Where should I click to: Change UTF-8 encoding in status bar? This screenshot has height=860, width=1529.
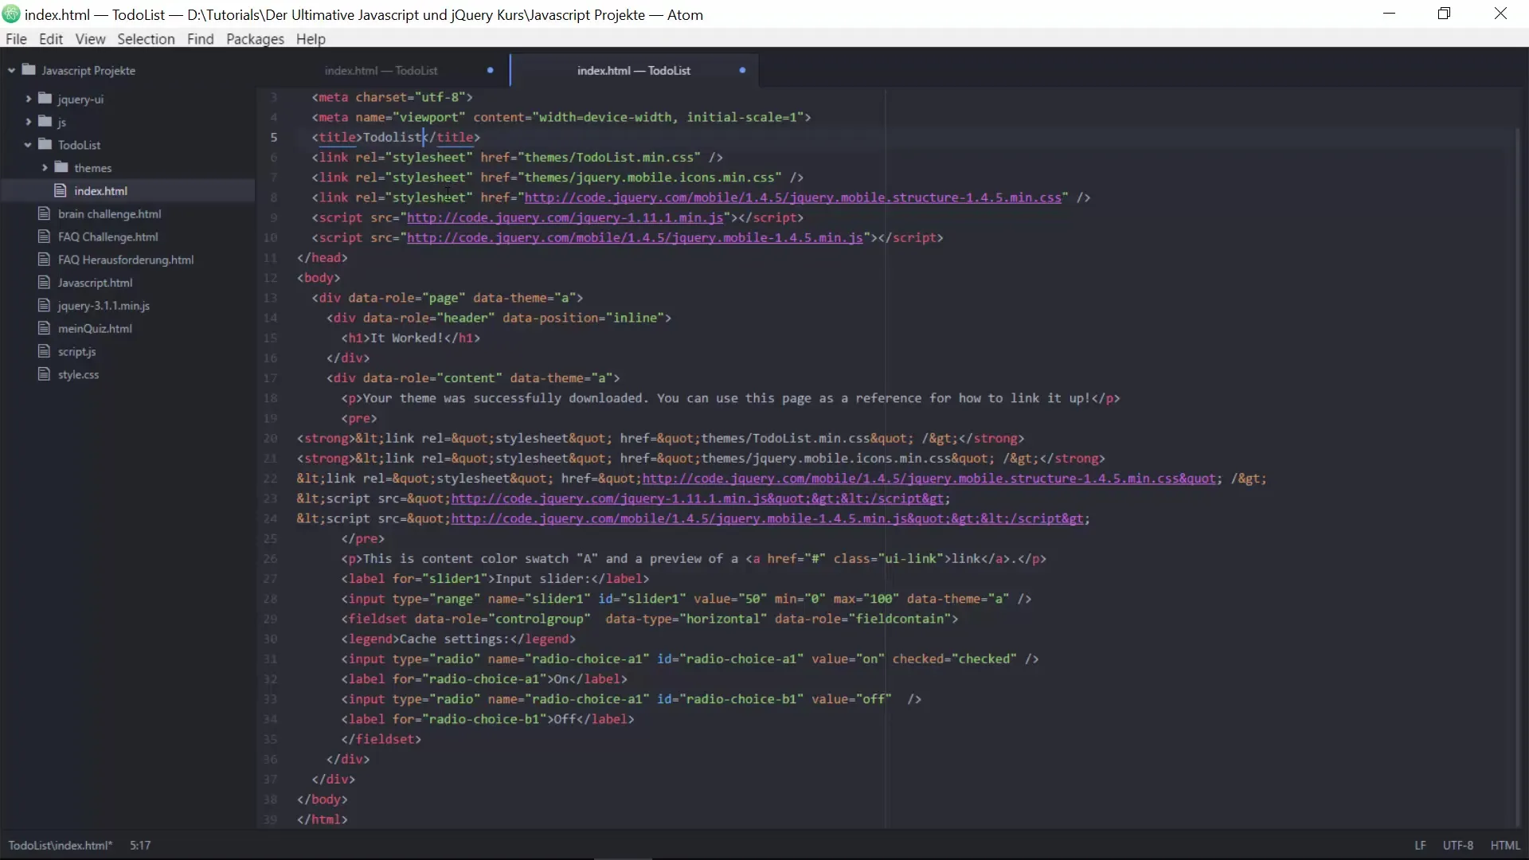pos(1457,845)
